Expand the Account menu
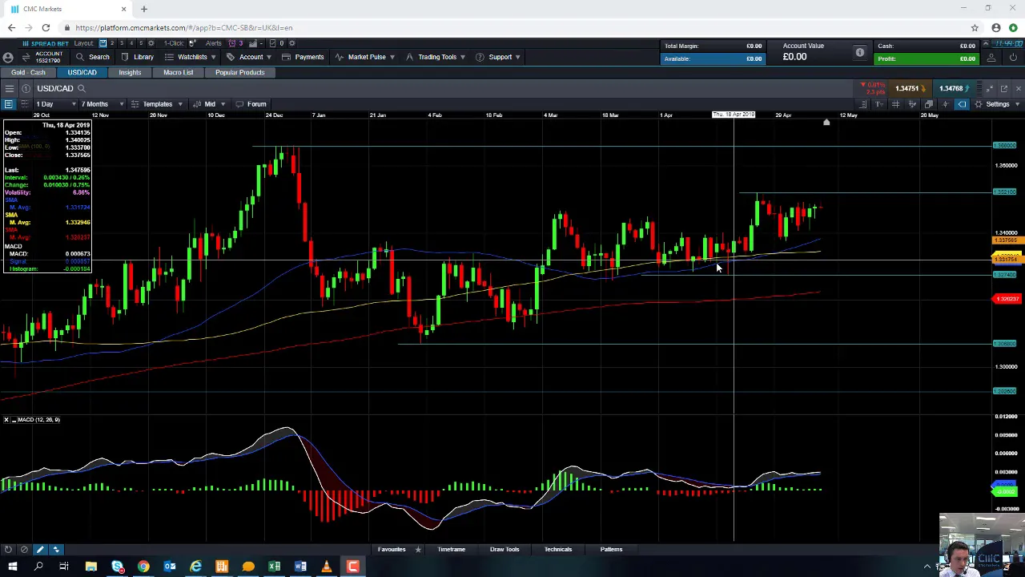Viewport: 1025px width, 577px height. [x=249, y=57]
